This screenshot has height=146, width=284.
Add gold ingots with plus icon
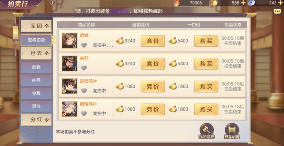pos(243,3)
